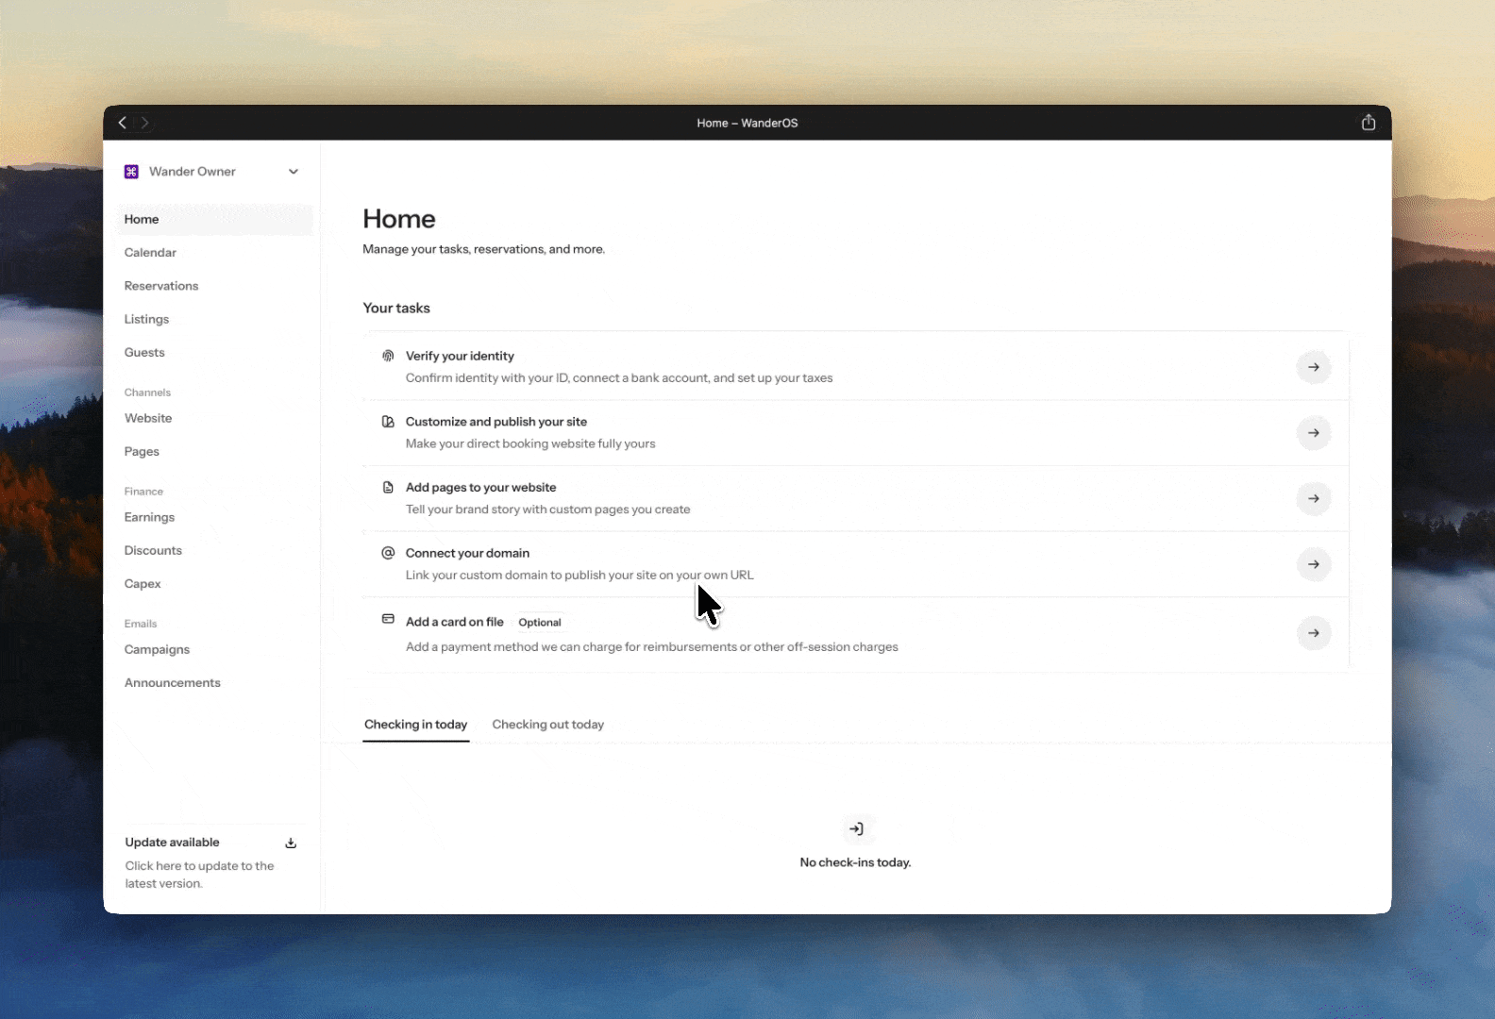Click the Home – WanderOS window title
This screenshot has width=1495, height=1019.
[x=747, y=123]
